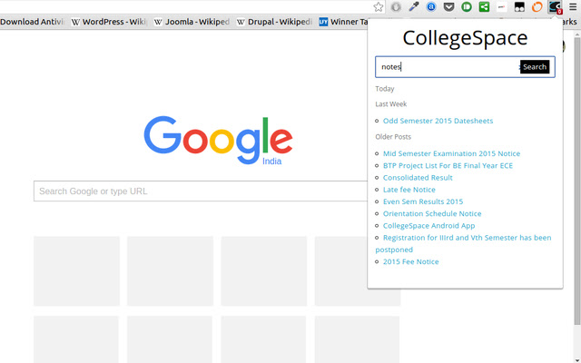The height and width of the screenshot is (363, 581).
Task: Open the Download Antivirus bookmark
Action: click(x=33, y=22)
